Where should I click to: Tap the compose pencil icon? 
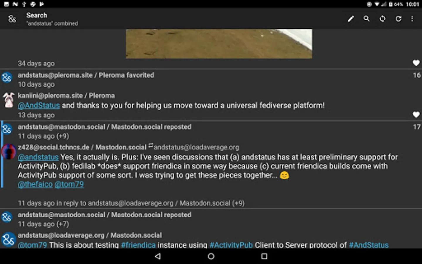[x=351, y=19]
